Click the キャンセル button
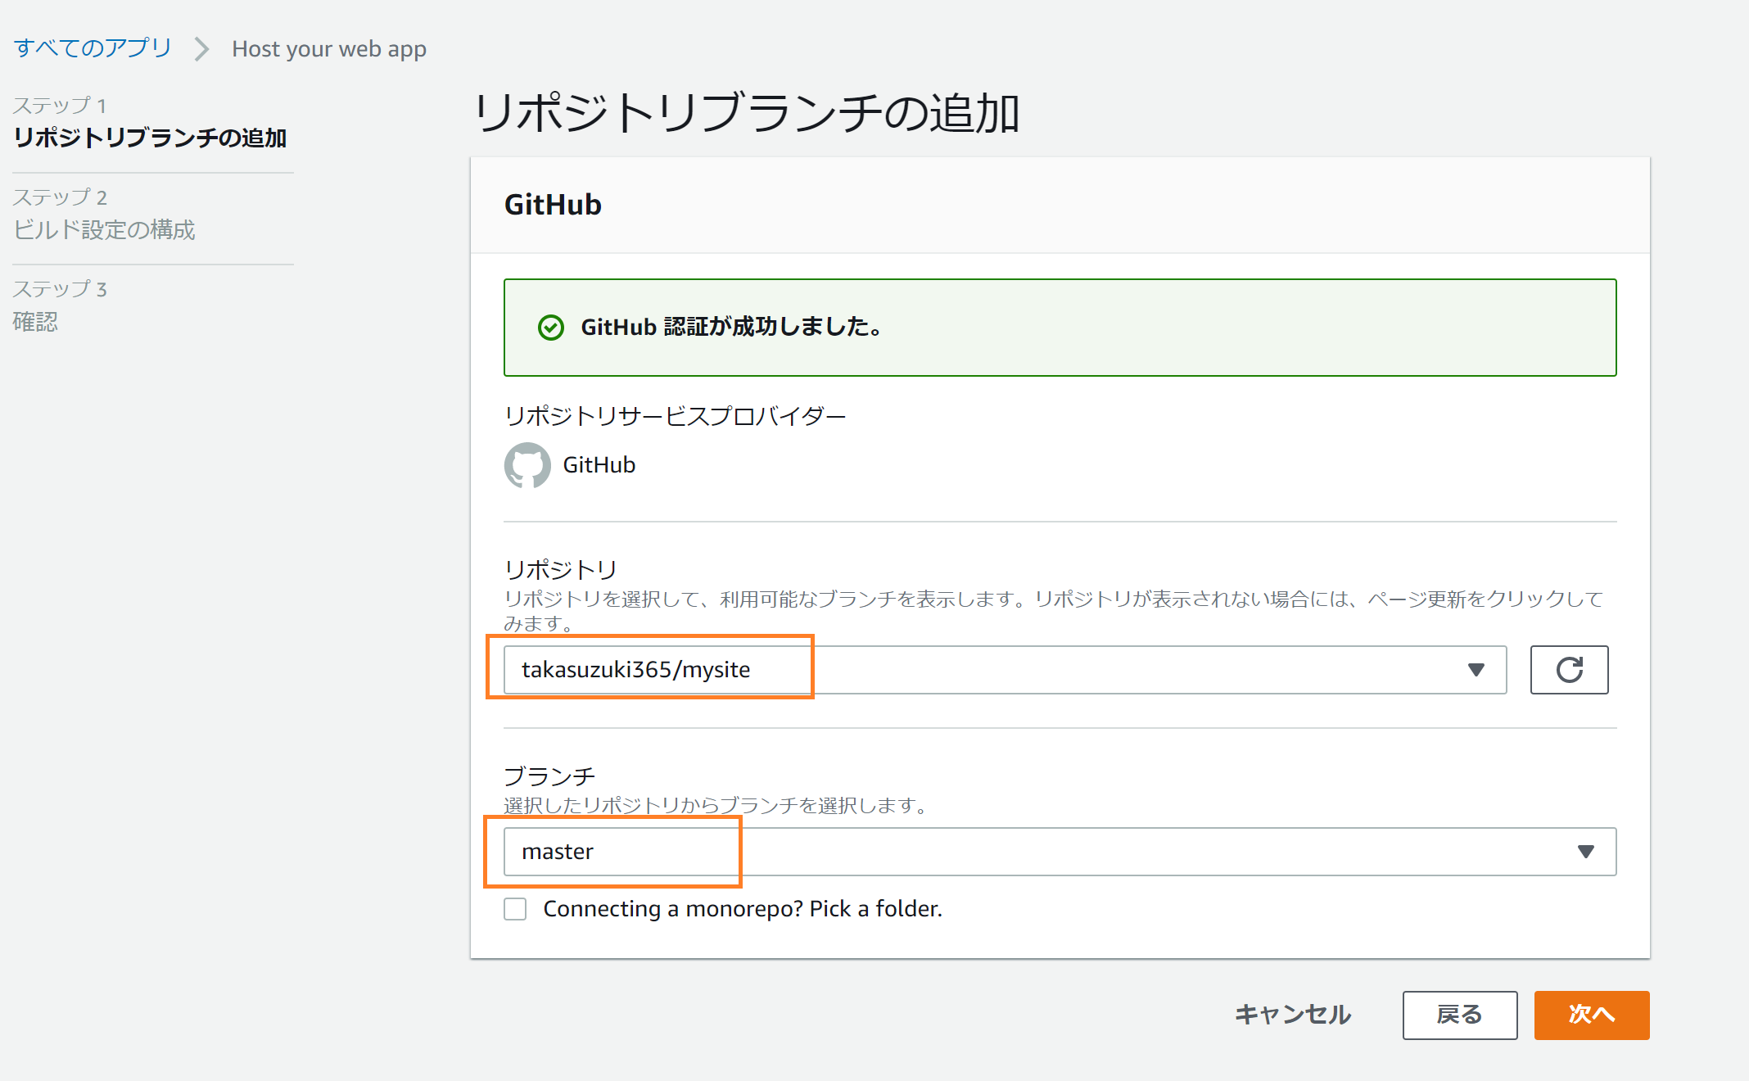The image size is (1749, 1081). coord(1293,1015)
